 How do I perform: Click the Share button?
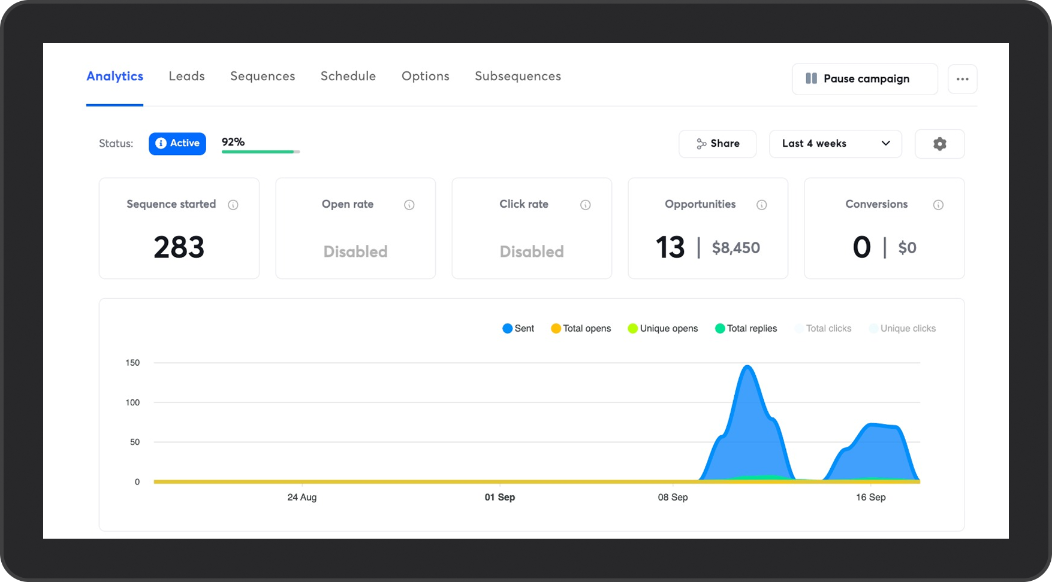click(x=718, y=144)
